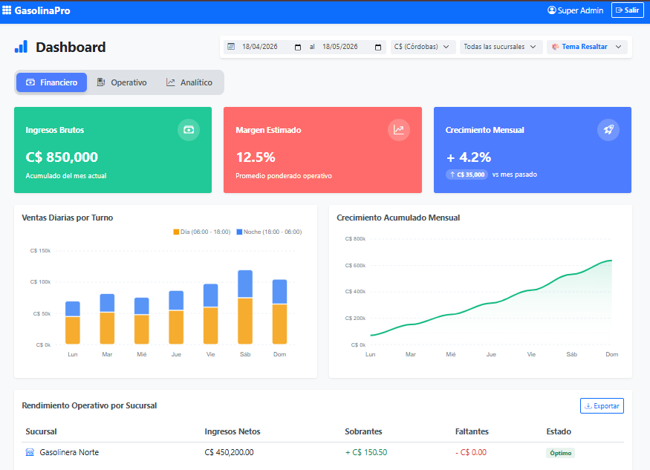Toggle the Noche (18:00 - 06:00) legend series
The image size is (650, 470).
(269, 232)
